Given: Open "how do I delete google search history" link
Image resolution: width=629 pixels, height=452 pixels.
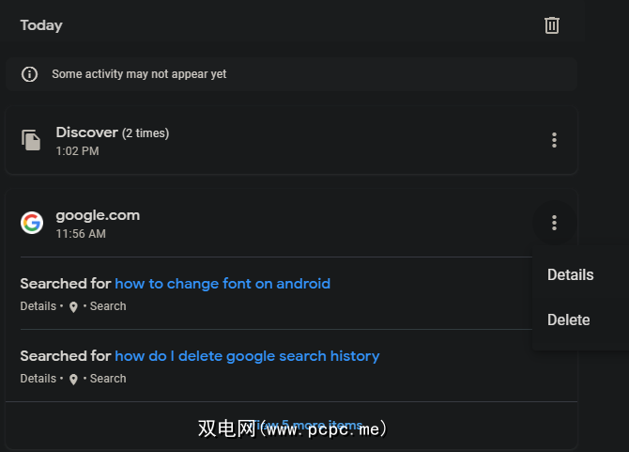Looking at the screenshot, I should (x=247, y=356).
